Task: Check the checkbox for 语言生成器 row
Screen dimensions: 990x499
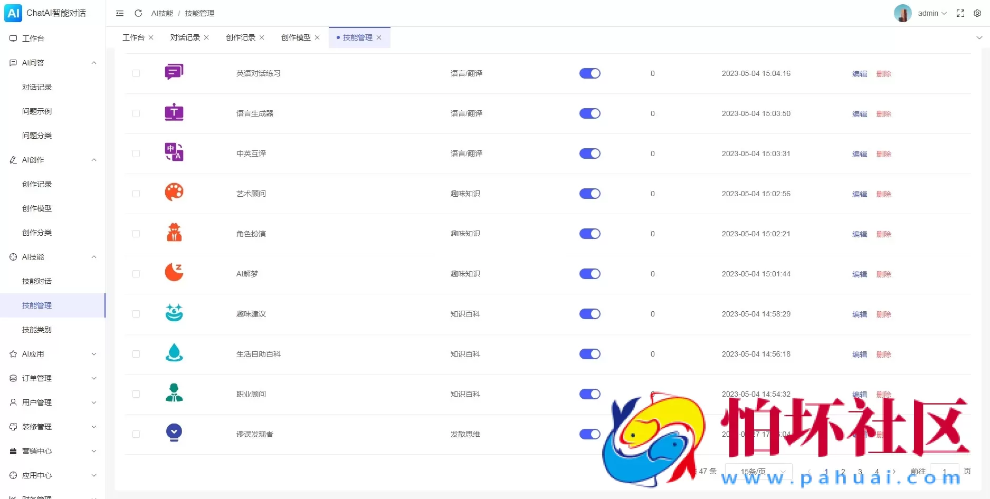Action: coord(136,113)
